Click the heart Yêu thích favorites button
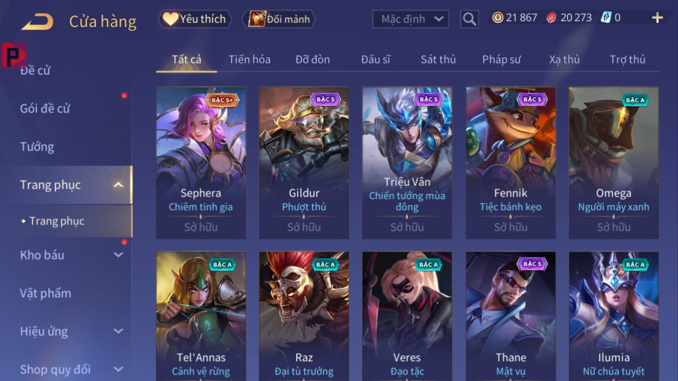The width and height of the screenshot is (678, 381). pyautogui.click(x=195, y=19)
